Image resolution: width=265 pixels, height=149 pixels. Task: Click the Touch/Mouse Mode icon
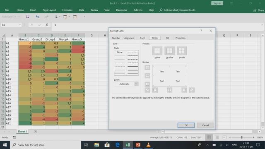coord(56,17)
